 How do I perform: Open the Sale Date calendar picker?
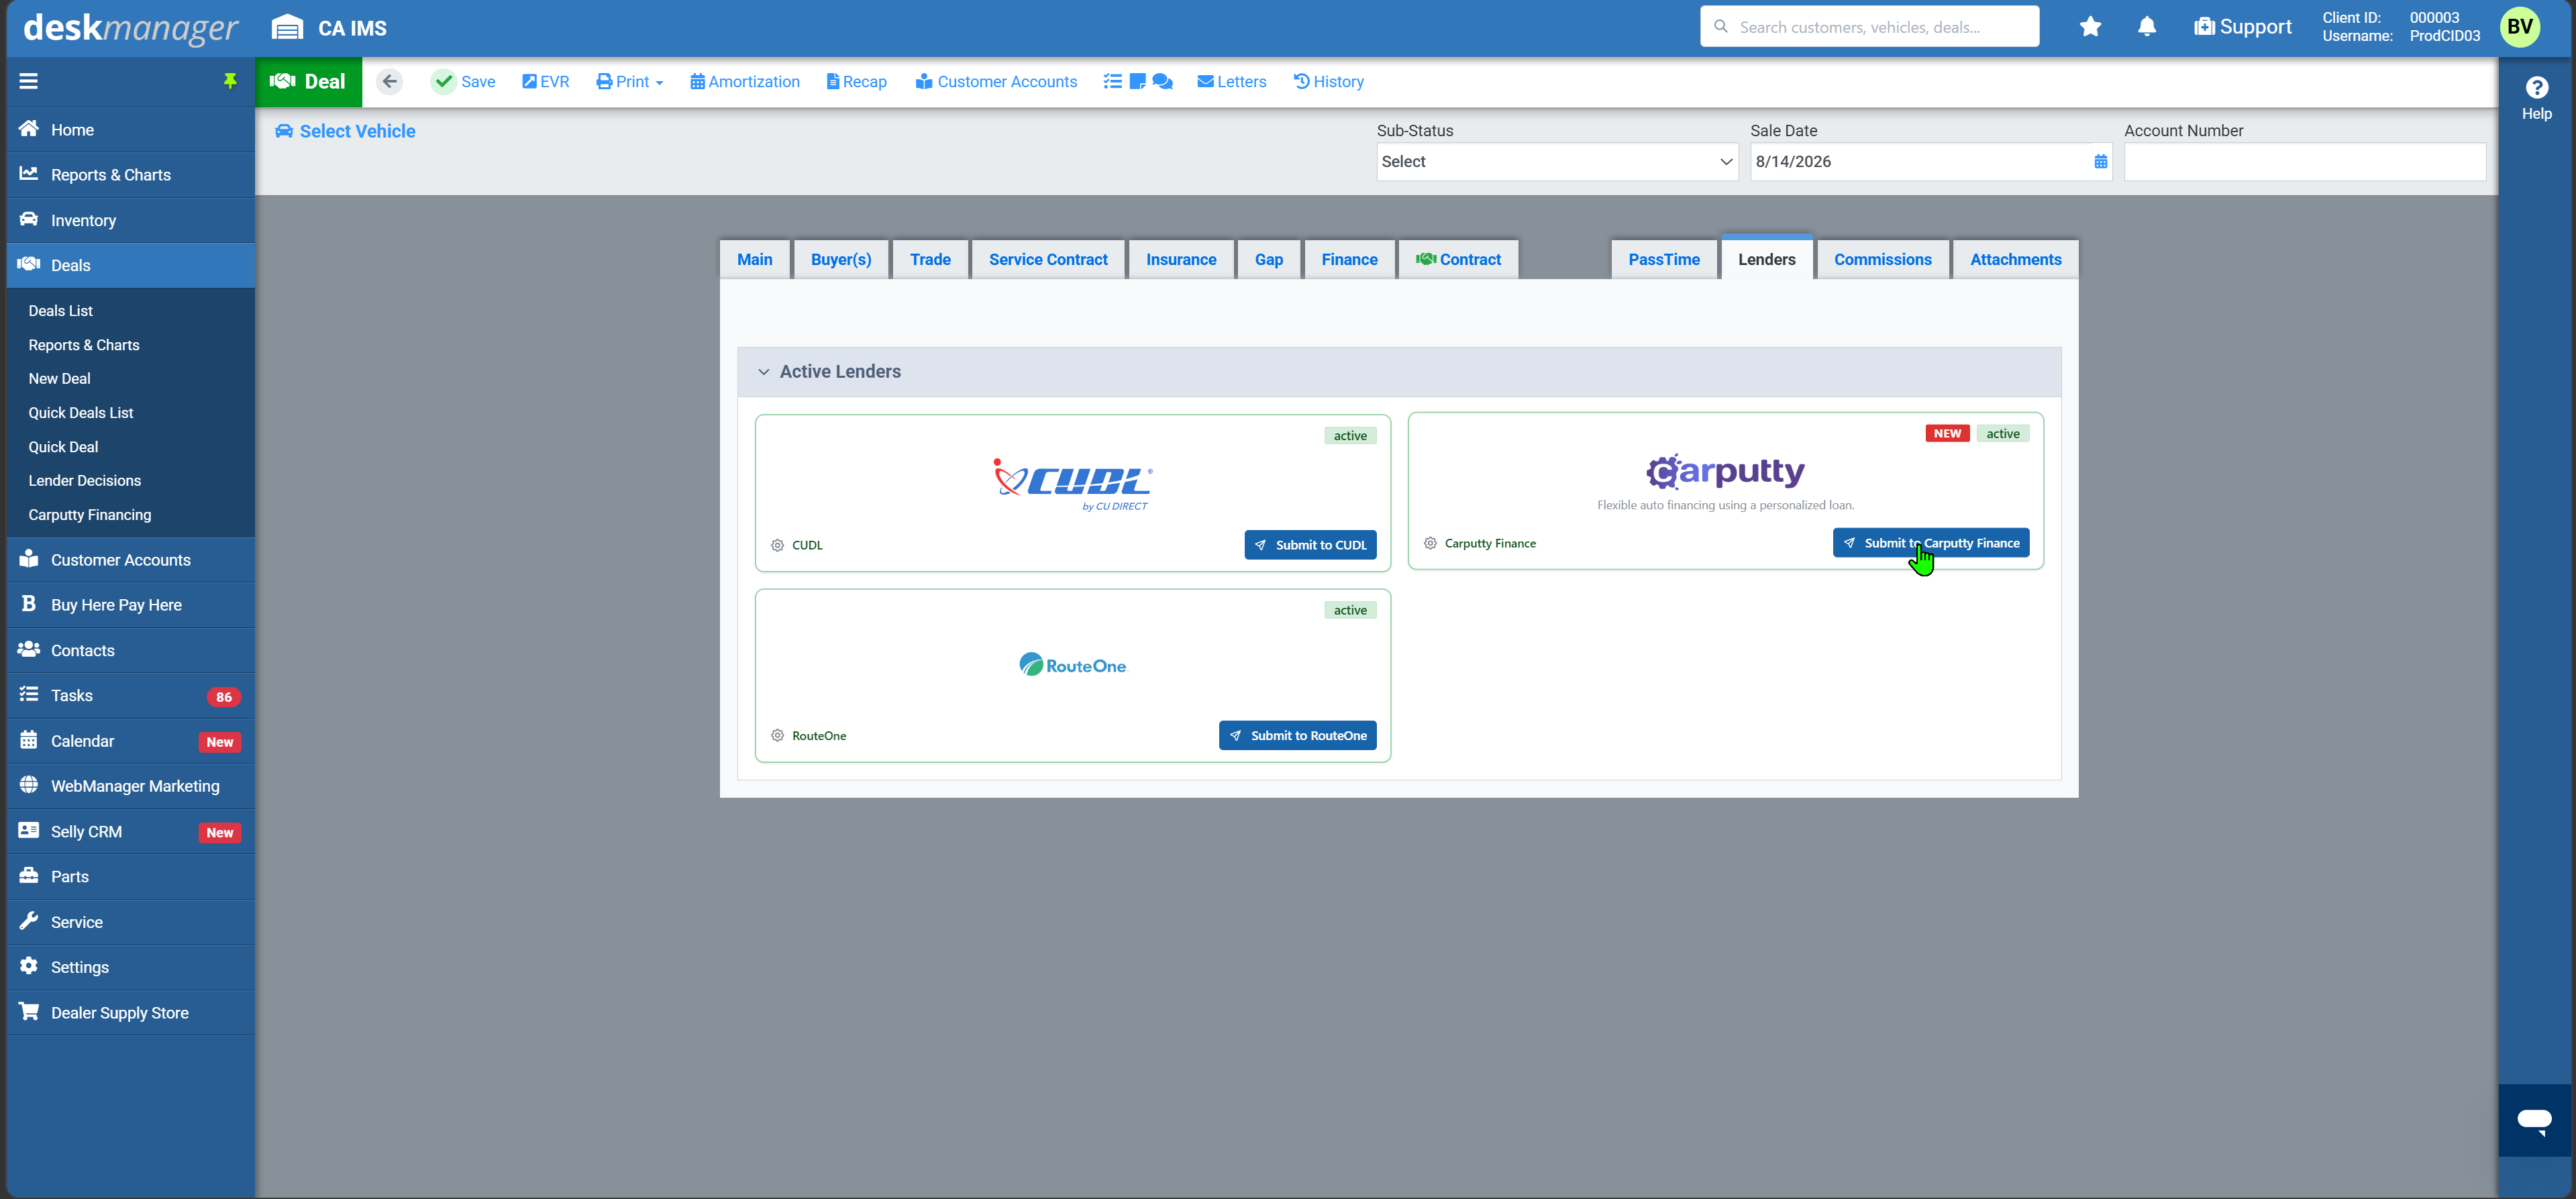[2100, 162]
